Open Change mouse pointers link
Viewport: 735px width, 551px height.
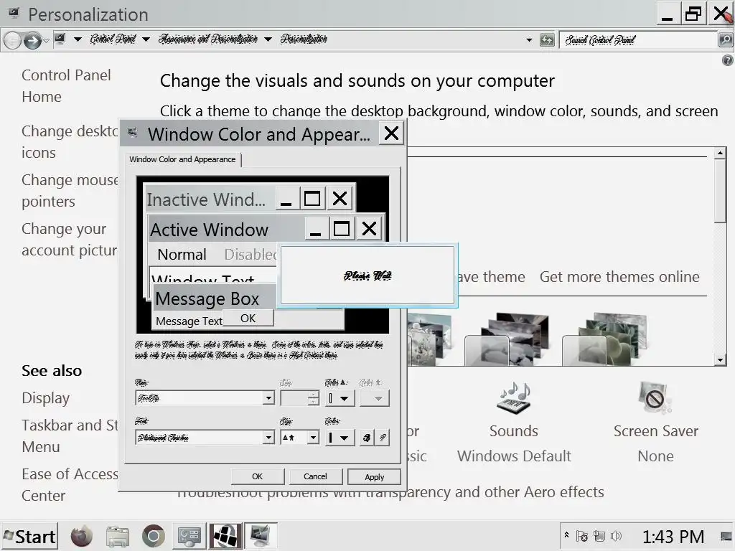pos(70,191)
